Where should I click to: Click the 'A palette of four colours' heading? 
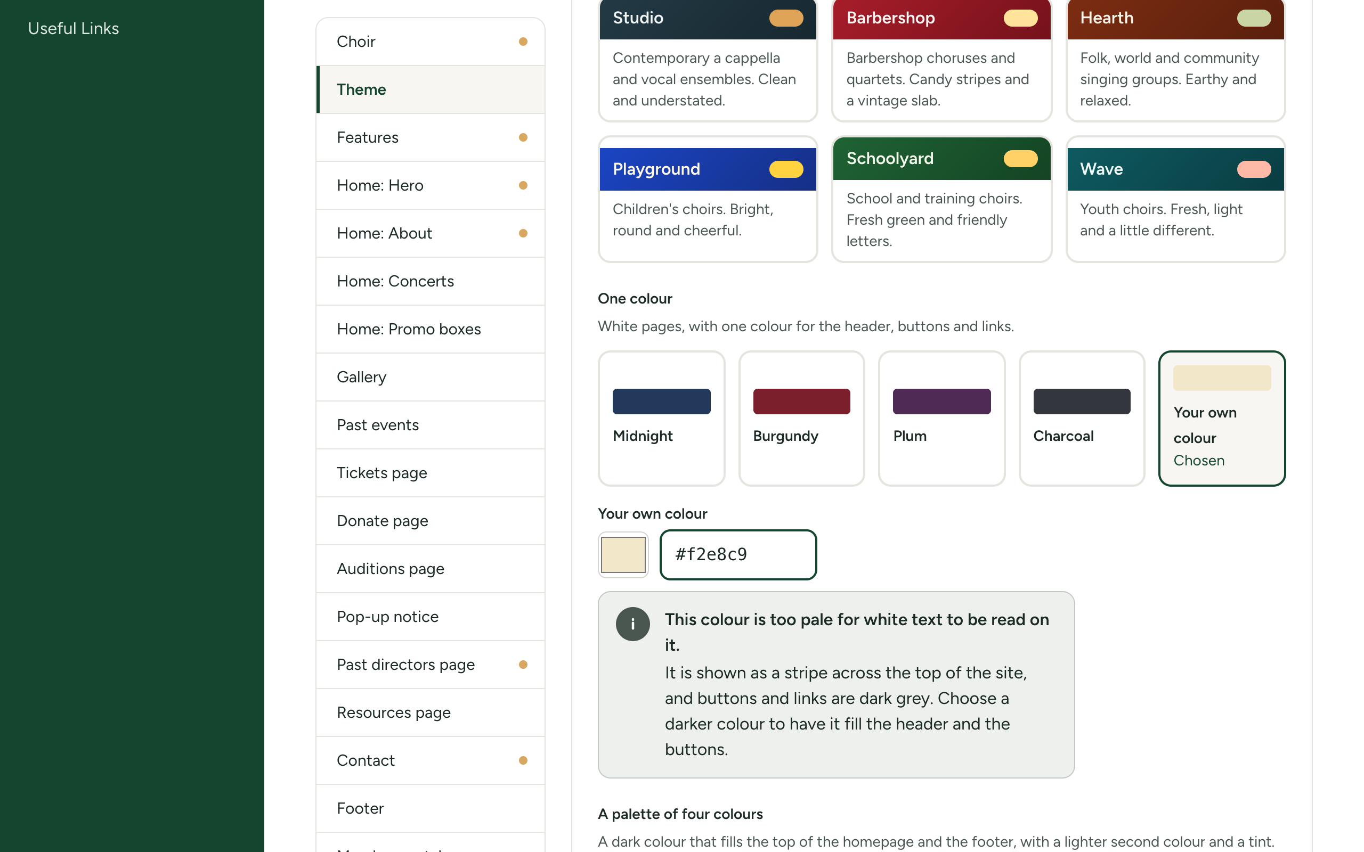[680, 814]
